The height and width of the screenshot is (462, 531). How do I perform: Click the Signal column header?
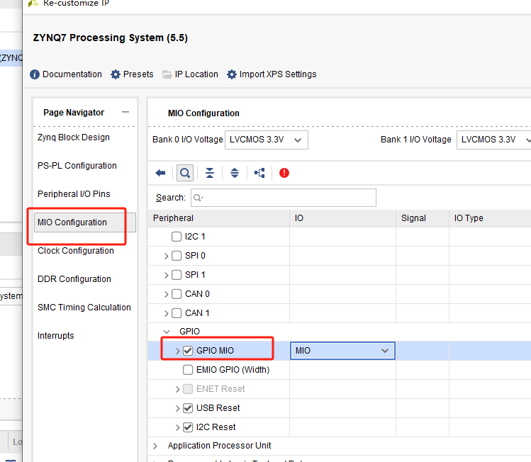click(423, 218)
